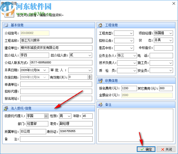Open the 性别 dropdown showing 男
178x154 pixels.
click(x=69, y=116)
